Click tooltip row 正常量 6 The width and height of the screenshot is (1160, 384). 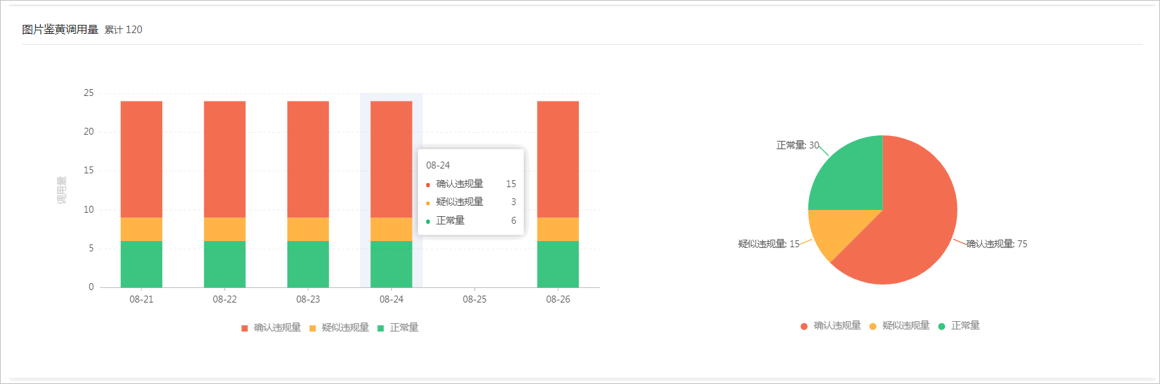pos(471,220)
